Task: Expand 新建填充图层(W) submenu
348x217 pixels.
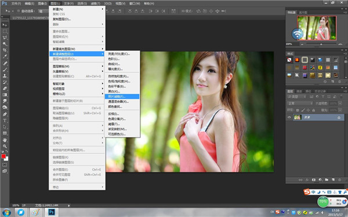Action: pos(77,49)
